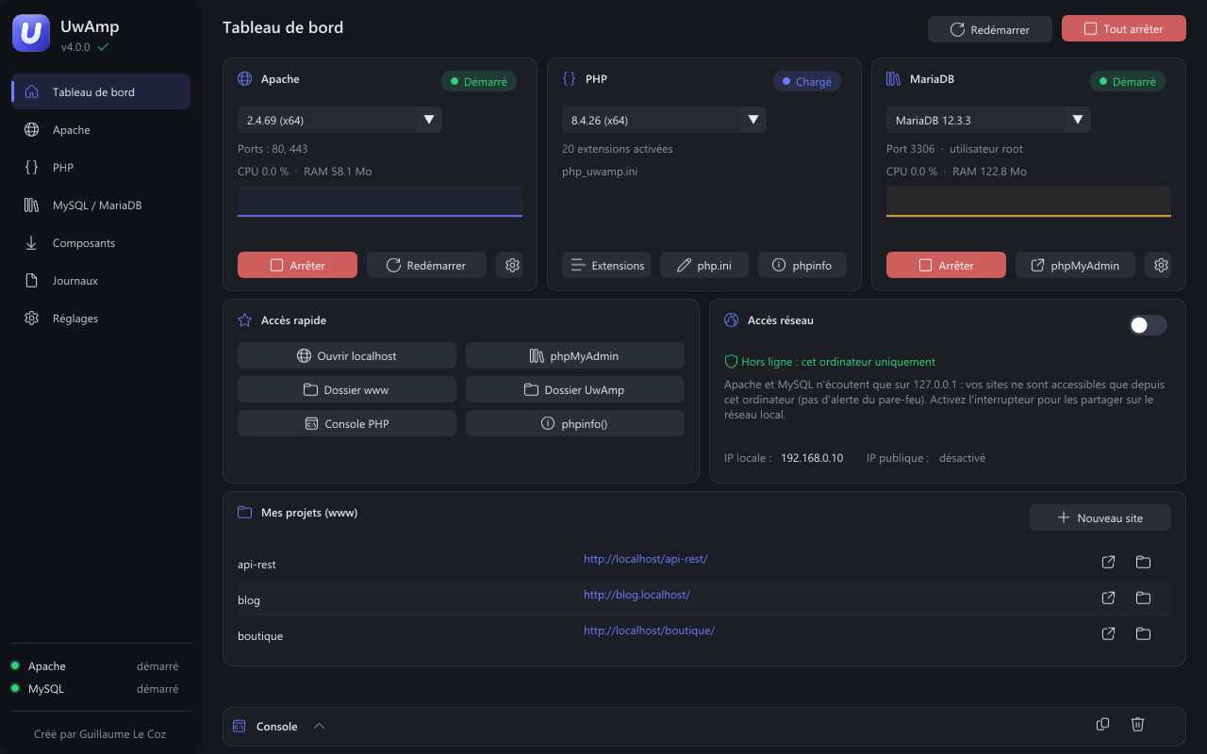1207x754 pixels.
Task: Click the MariaDB database icon in card header
Action: (893, 79)
